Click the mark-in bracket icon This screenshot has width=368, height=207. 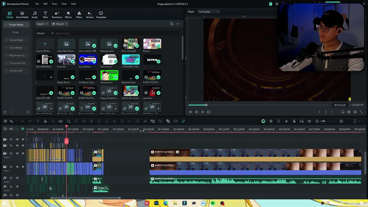point(319,112)
